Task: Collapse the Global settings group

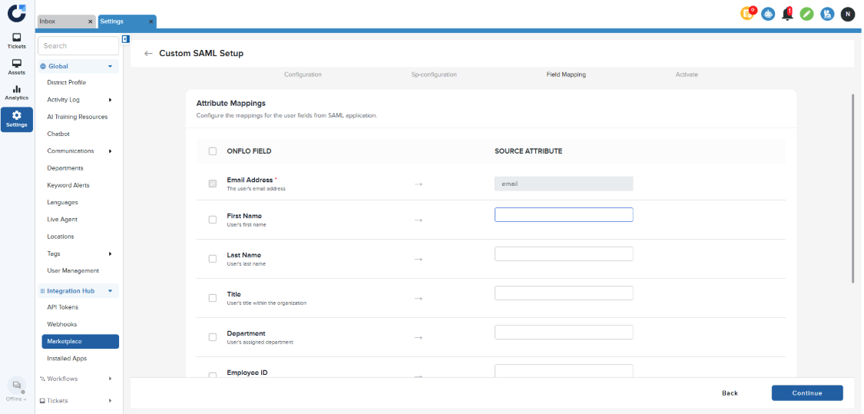Action: click(110, 67)
